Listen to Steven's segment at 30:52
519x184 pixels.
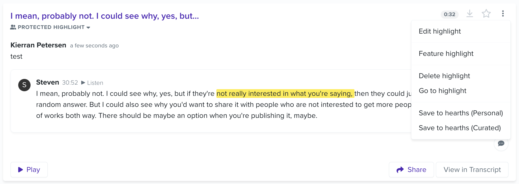coord(92,83)
